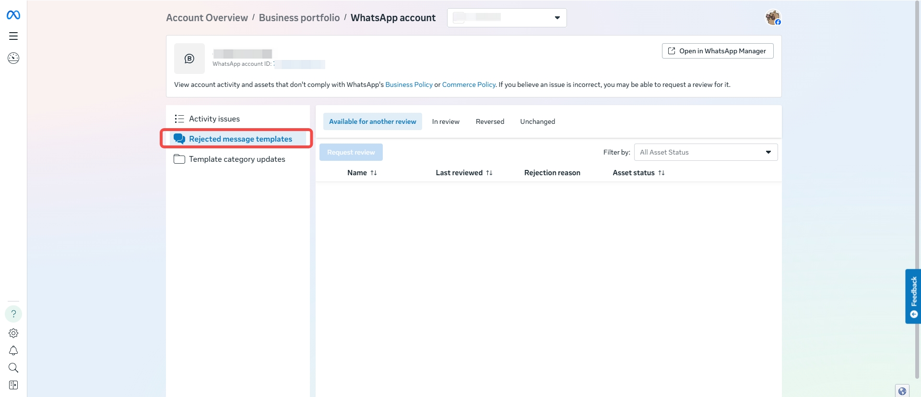Click the search magnifier icon
The height and width of the screenshot is (397, 921).
(13, 368)
